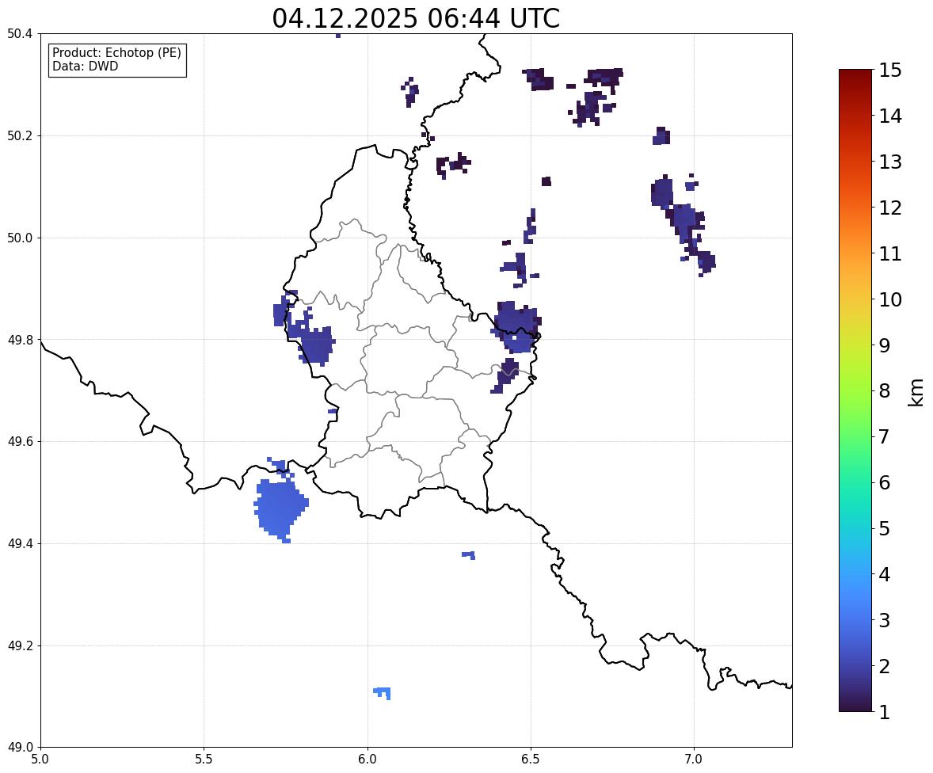The image size is (933, 773).
Task: Click the dark red top of the colorbar
Action: click(855, 76)
